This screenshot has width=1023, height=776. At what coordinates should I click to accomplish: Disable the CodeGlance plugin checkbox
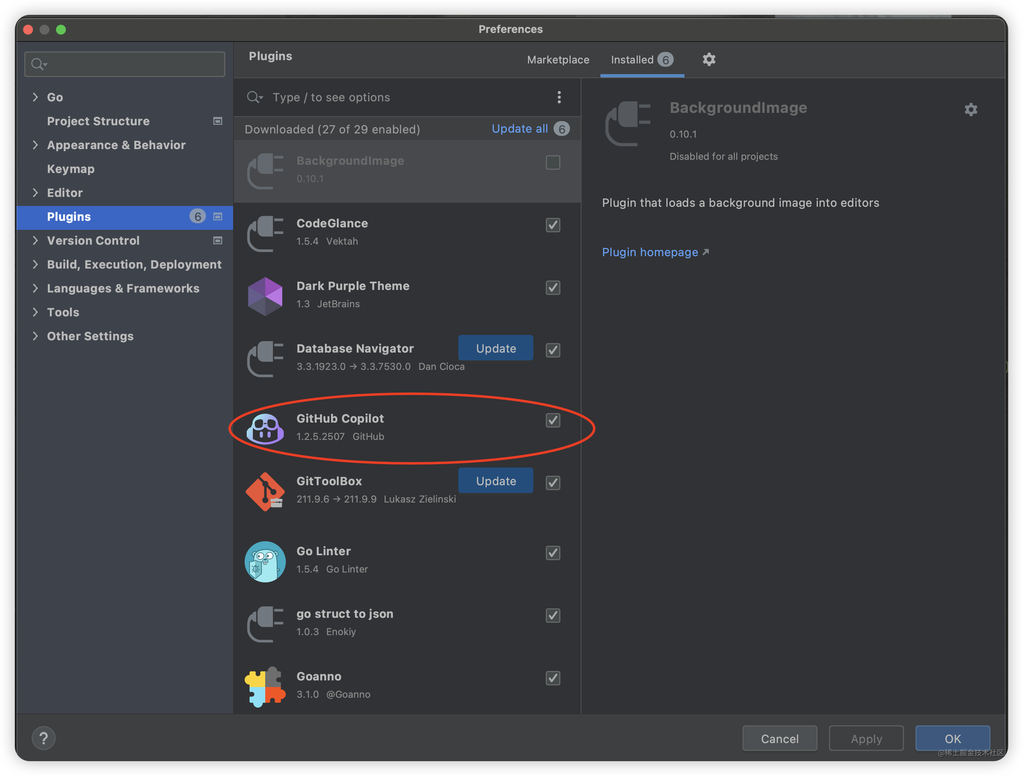point(553,225)
